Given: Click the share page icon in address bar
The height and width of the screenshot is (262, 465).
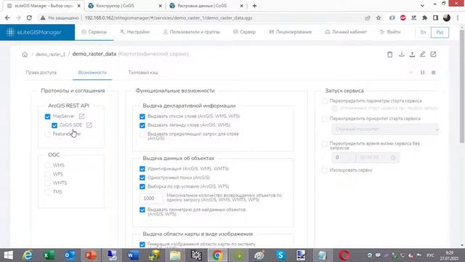Looking at the screenshot, I should (368, 17).
